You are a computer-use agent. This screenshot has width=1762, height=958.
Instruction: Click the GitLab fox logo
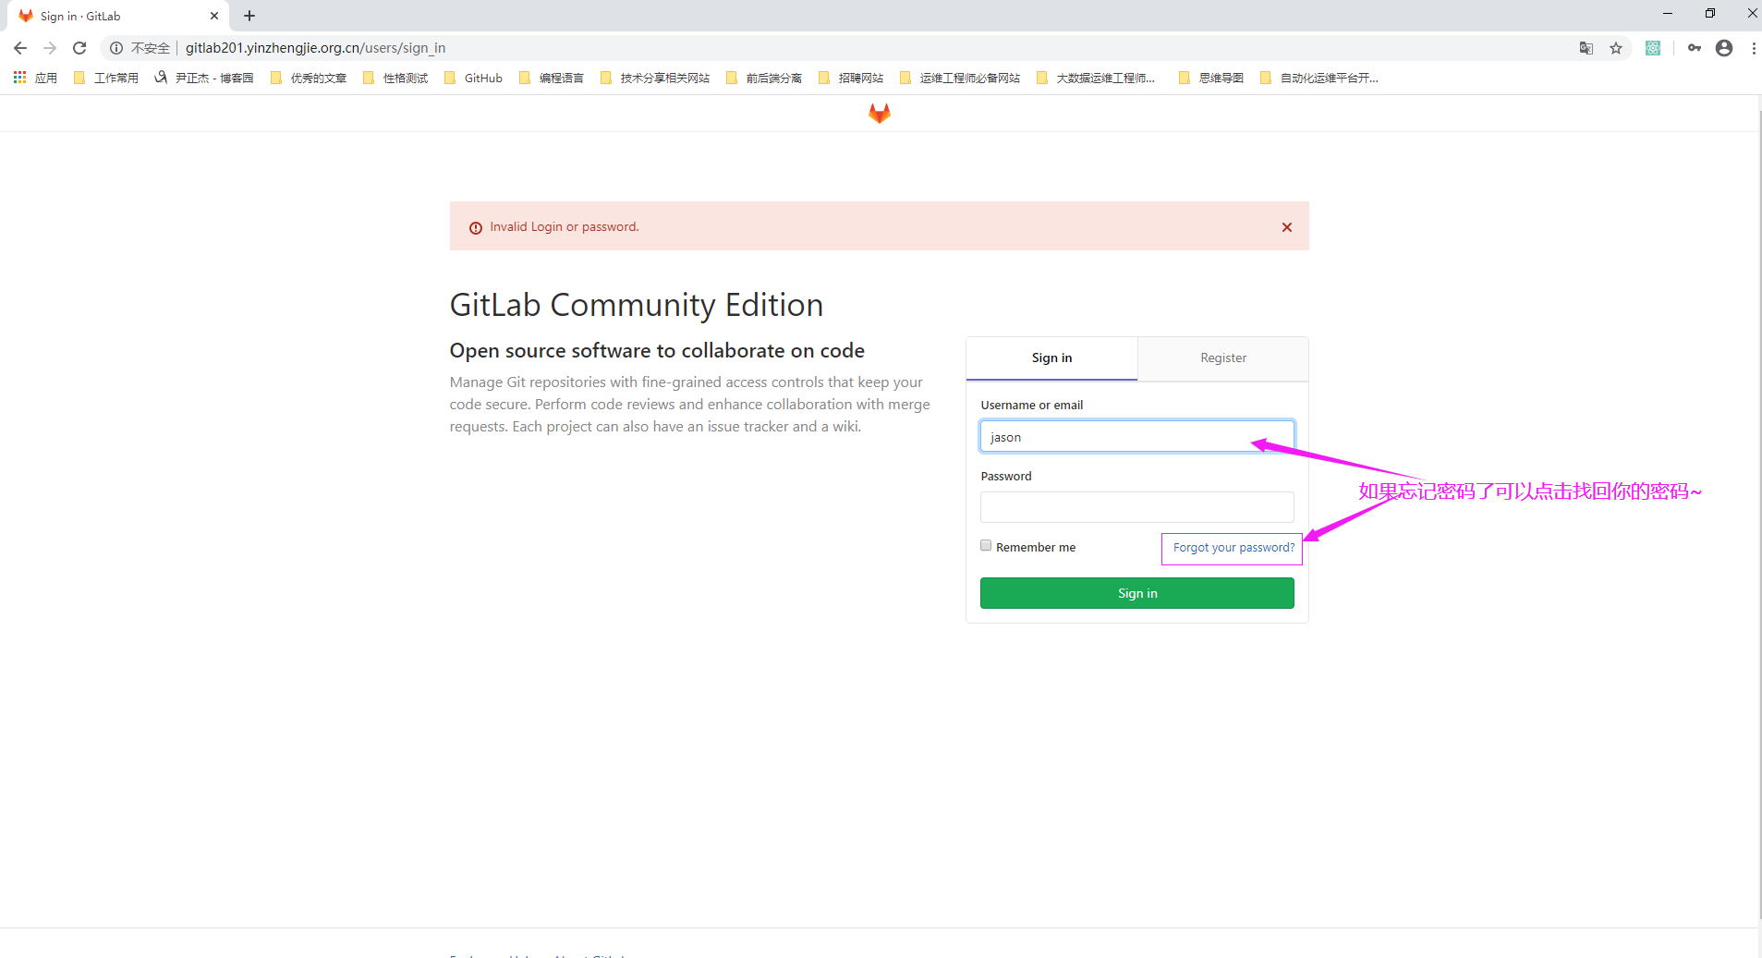pyautogui.click(x=879, y=113)
